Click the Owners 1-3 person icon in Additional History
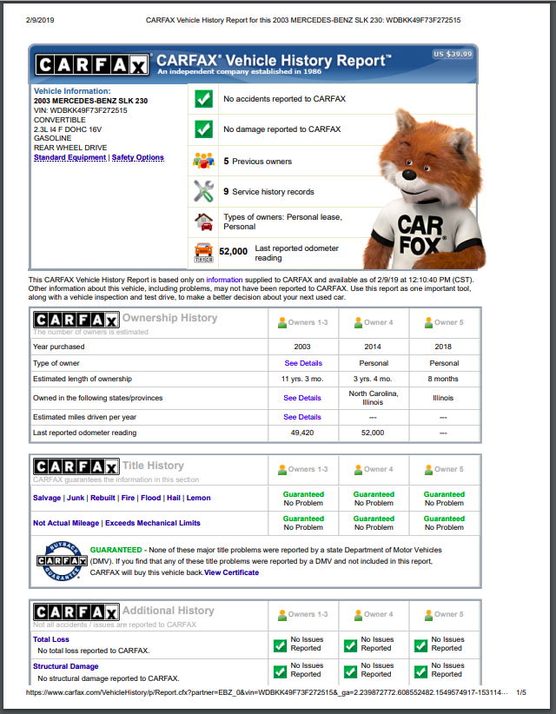Screen dimensions: 556x714 coord(282,615)
